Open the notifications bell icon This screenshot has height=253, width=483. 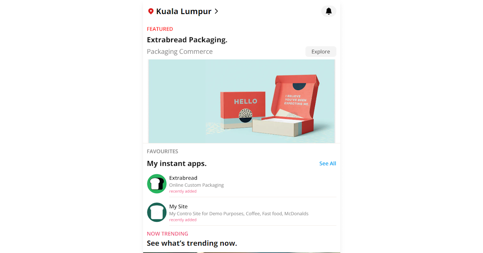pos(328,11)
